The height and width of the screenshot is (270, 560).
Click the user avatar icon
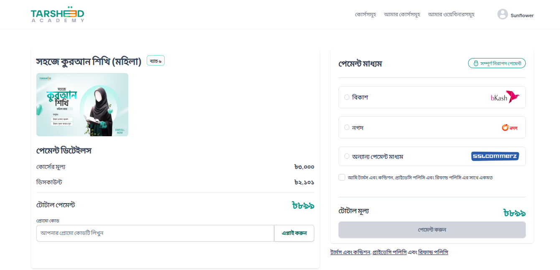pos(502,15)
